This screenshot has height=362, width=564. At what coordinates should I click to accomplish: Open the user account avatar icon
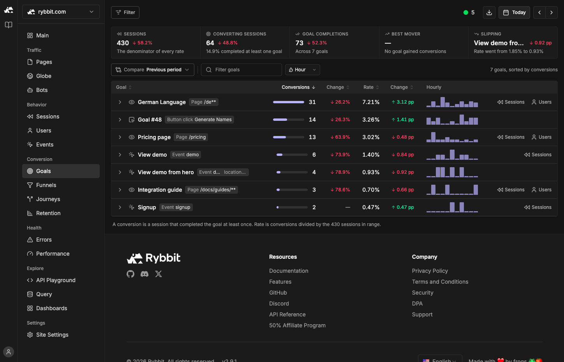coord(9,352)
